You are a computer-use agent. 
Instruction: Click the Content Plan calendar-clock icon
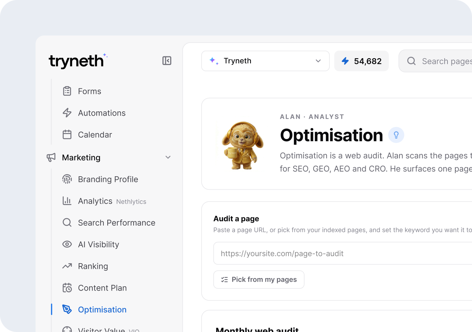point(67,288)
